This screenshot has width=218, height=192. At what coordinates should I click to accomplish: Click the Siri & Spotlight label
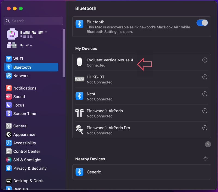click(x=27, y=160)
